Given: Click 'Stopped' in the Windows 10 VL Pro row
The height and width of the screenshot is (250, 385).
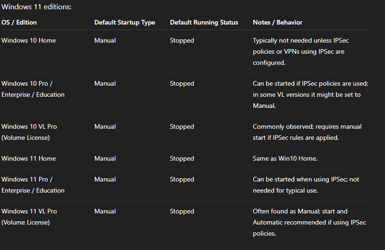Looking at the screenshot, I should (x=182, y=126).
